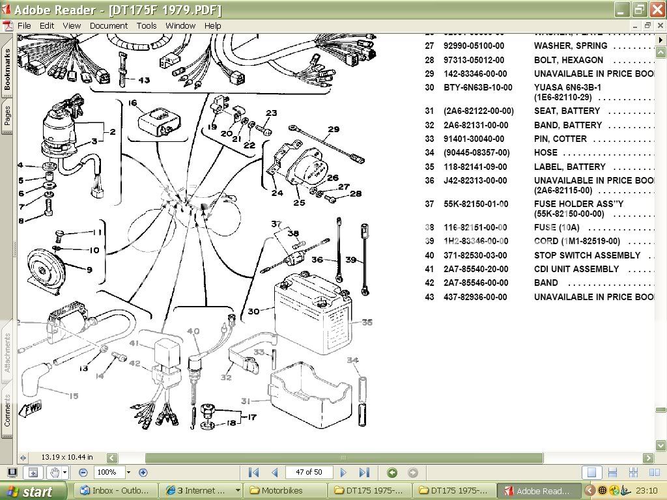The image size is (667, 500).
Task: Switch to single page layout
Action: [x=591, y=473]
